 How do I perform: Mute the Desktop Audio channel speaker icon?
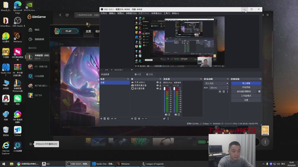click(176, 115)
